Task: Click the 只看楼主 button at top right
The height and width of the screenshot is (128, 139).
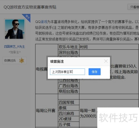Action: [x=133, y=7]
